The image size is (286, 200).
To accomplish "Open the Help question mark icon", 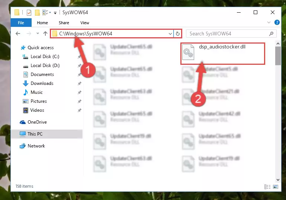I will 277,22.
